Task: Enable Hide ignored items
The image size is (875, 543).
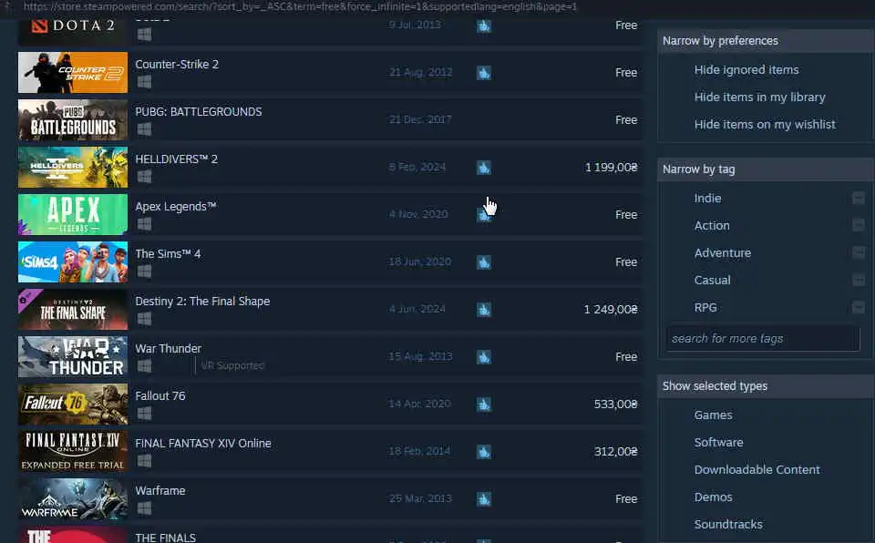Action: pyautogui.click(x=746, y=70)
